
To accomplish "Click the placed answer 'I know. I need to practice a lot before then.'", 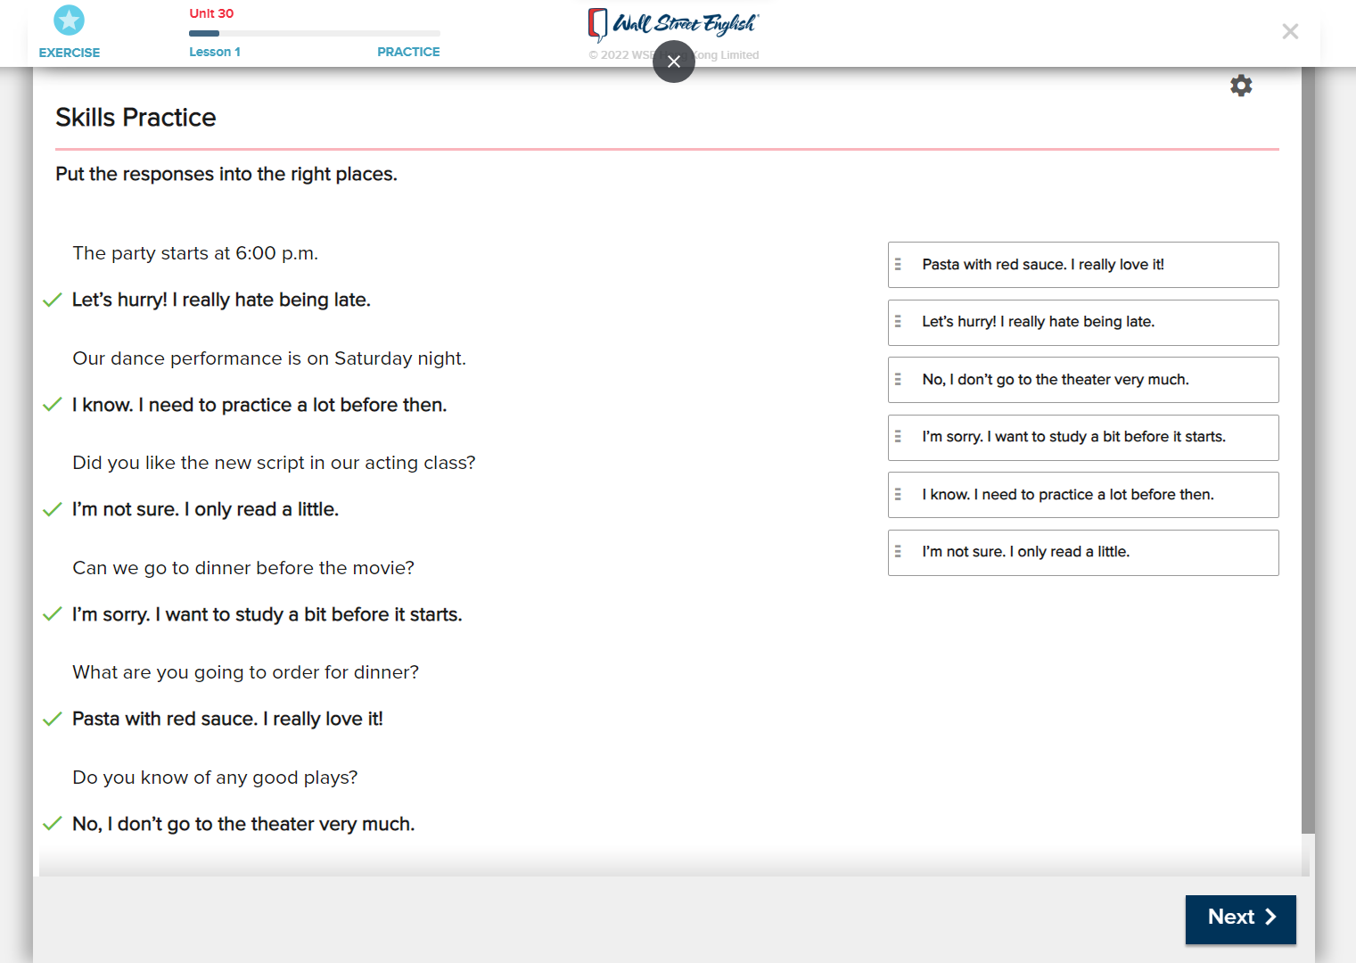I will pos(259,405).
